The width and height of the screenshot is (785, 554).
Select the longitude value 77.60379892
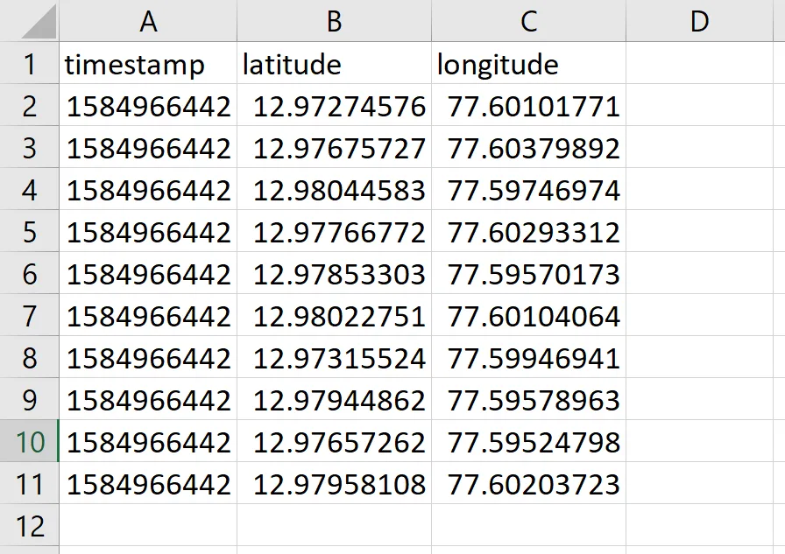(528, 148)
